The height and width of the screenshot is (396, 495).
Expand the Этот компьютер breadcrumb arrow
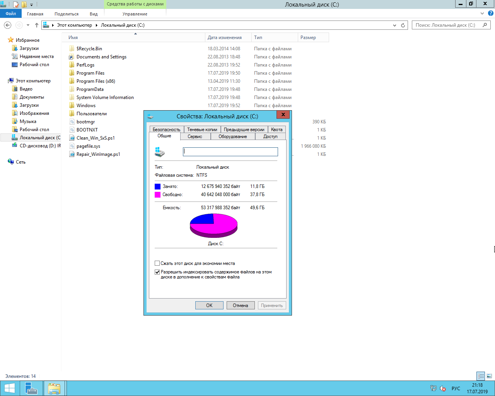96,25
